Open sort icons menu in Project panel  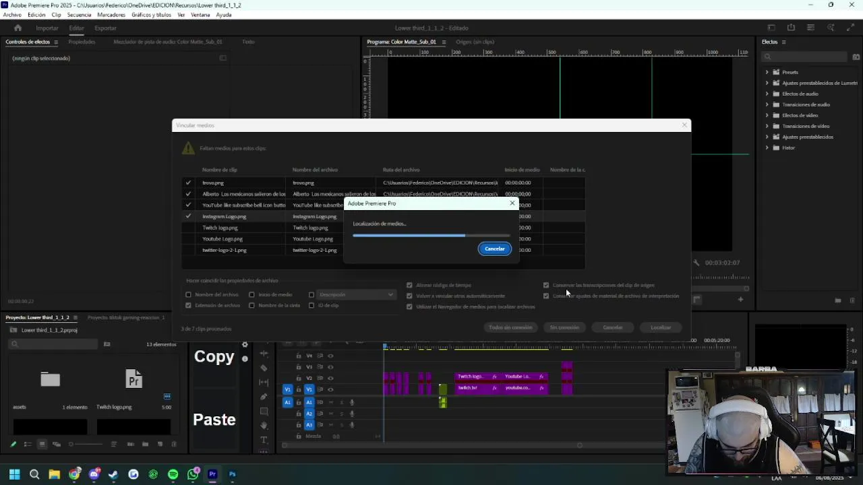click(x=113, y=444)
